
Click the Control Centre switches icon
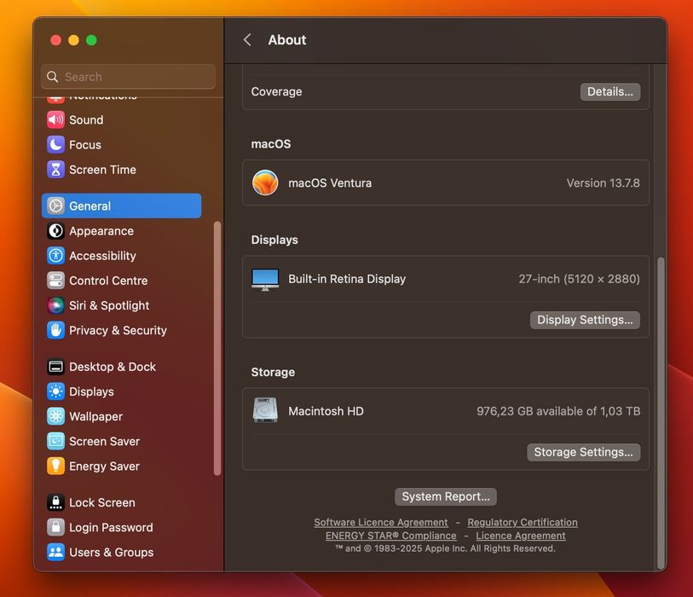pos(55,281)
